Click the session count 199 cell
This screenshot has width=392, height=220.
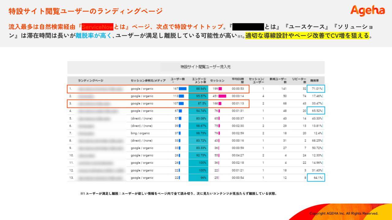(215, 89)
